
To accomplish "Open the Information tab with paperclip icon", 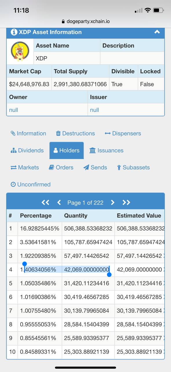I will pyautogui.click(x=28, y=133).
